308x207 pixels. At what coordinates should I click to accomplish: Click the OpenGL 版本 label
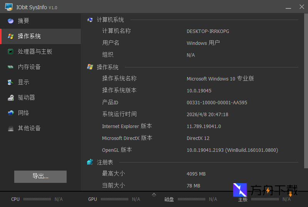(x=117, y=150)
